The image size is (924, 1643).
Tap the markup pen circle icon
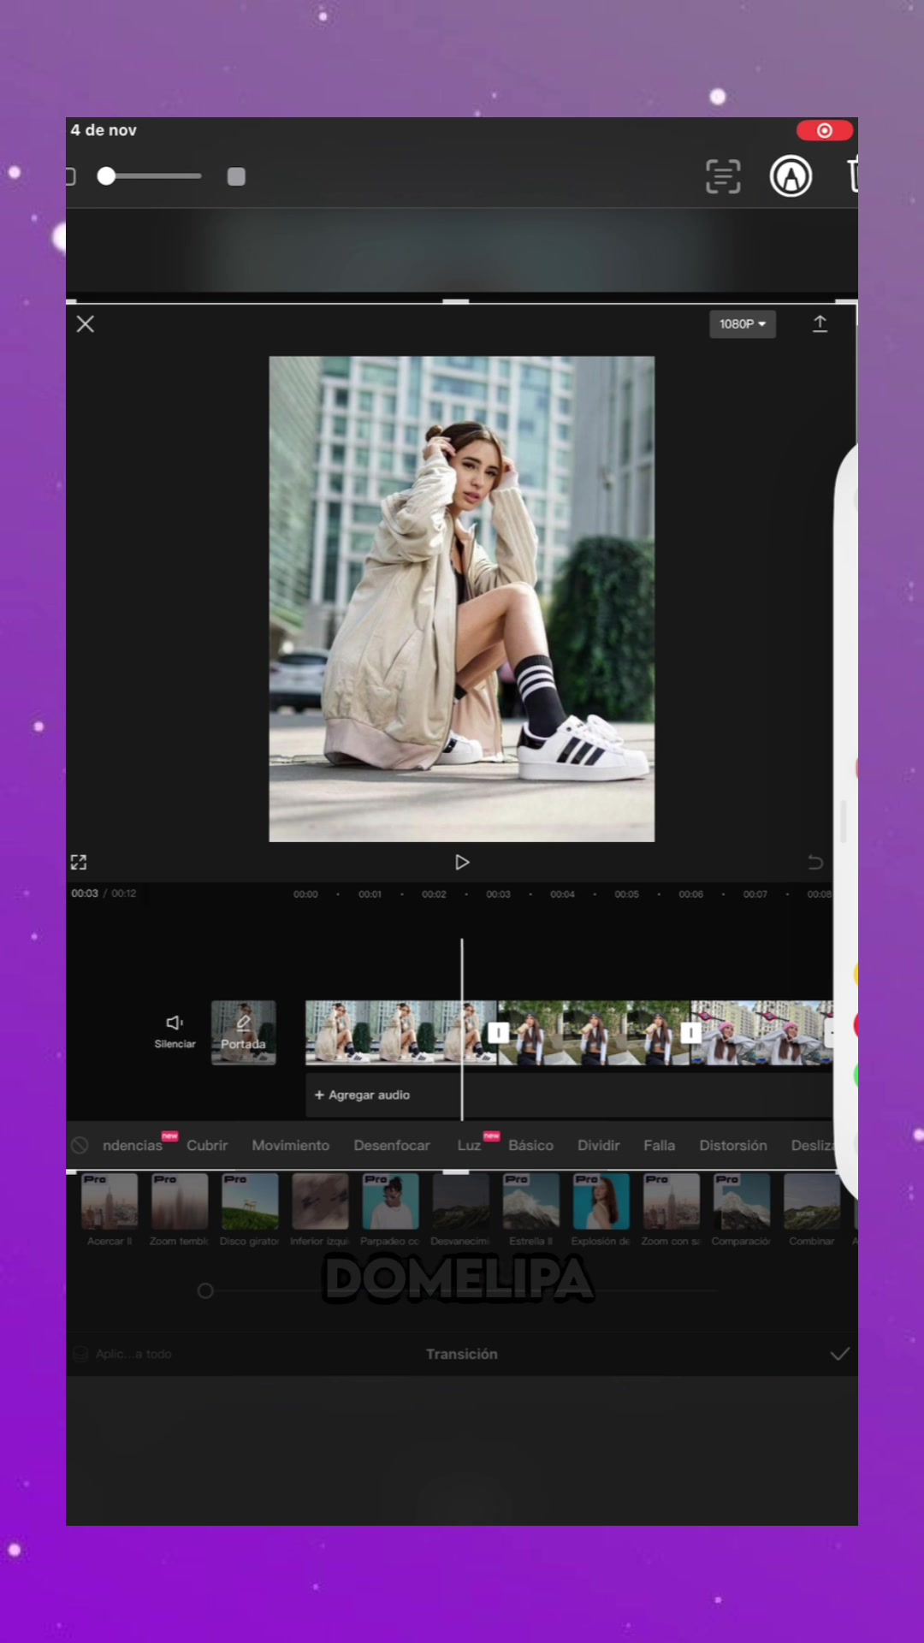pos(791,176)
